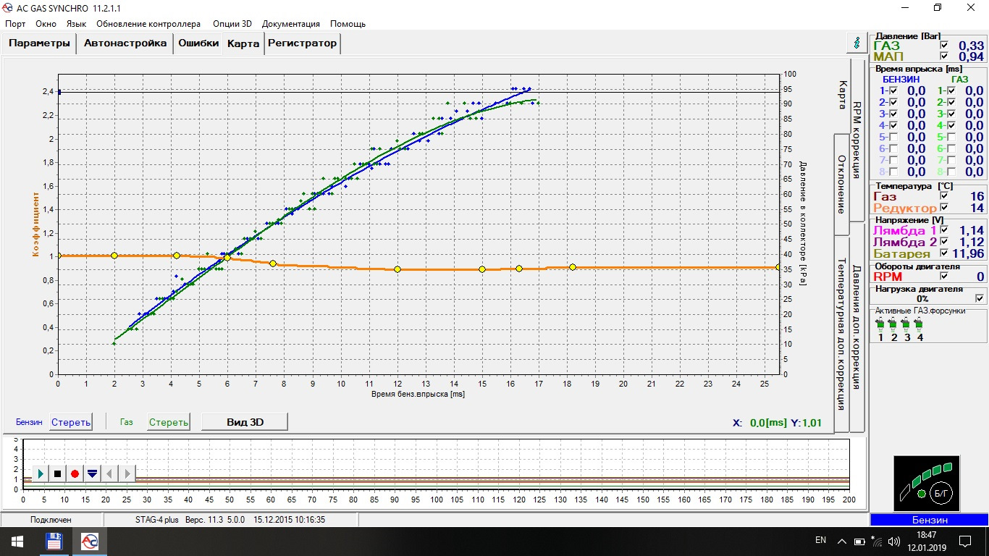Viewport: 989px width, 556px height.
Task: Uncheck gas injector 2 checkbox
Action: [951, 102]
